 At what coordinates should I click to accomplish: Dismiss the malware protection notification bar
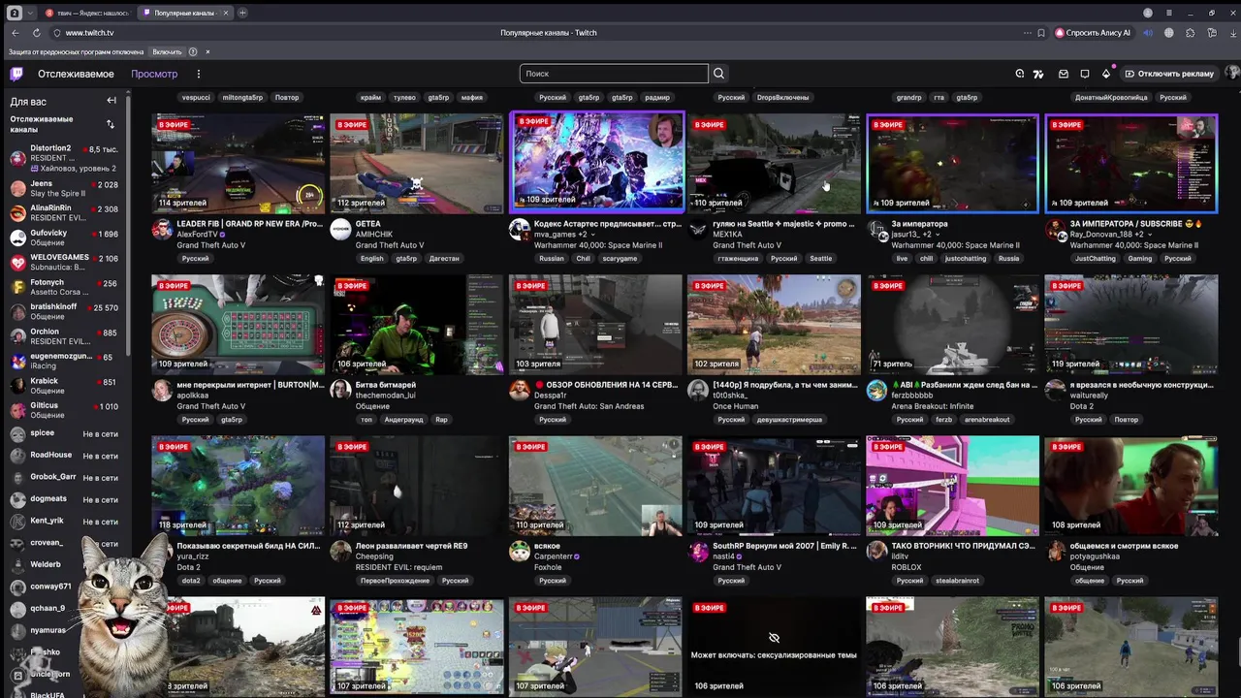pos(207,52)
